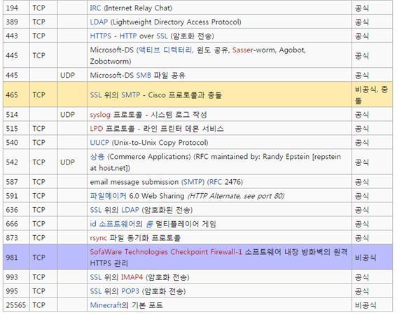Follow the rsync link in row 873
Viewport: 397px width, 315px height.
pyautogui.click(x=98, y=238)
